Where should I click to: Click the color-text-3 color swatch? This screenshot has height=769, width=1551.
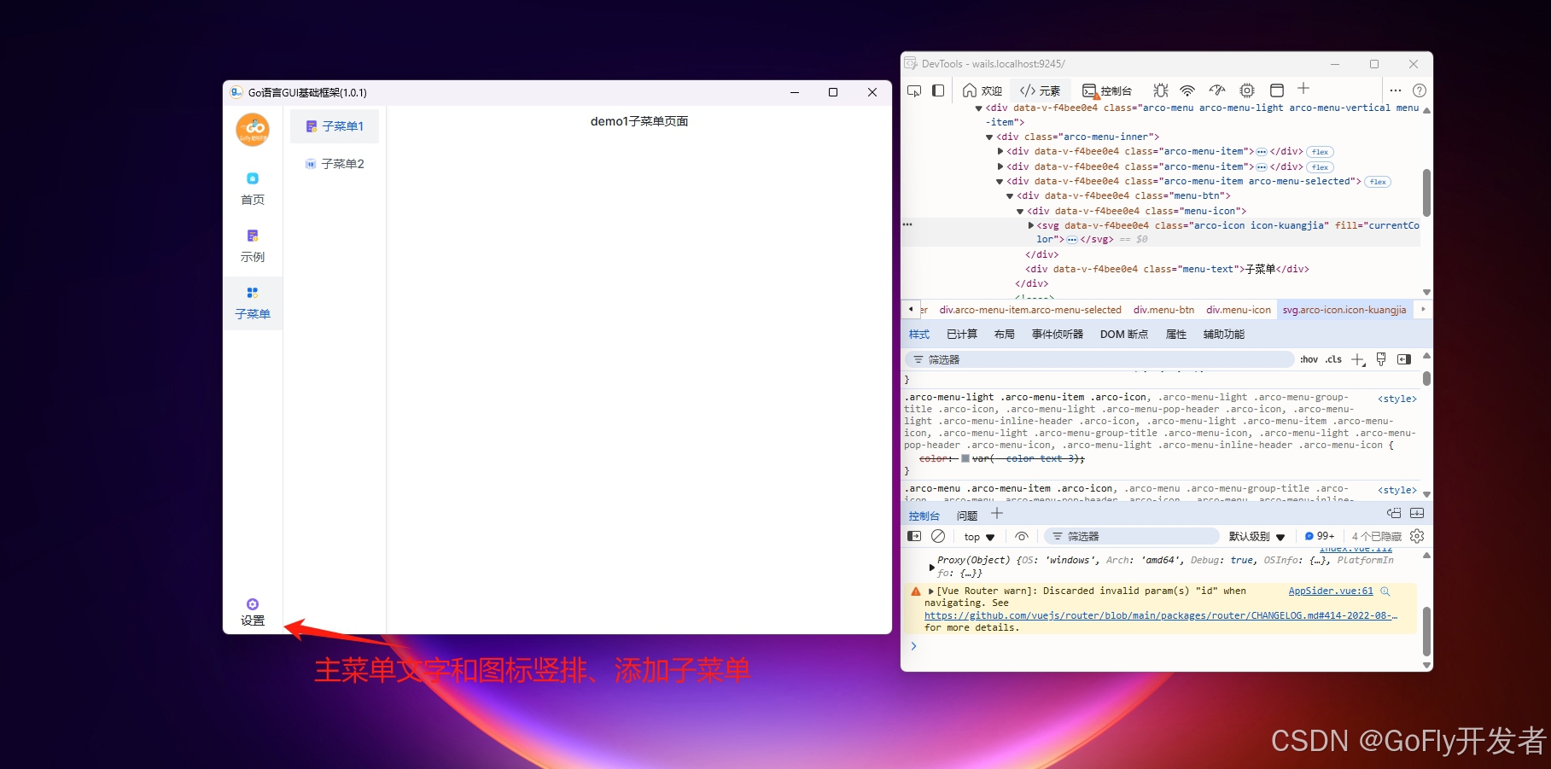click(x=965, y=459)
